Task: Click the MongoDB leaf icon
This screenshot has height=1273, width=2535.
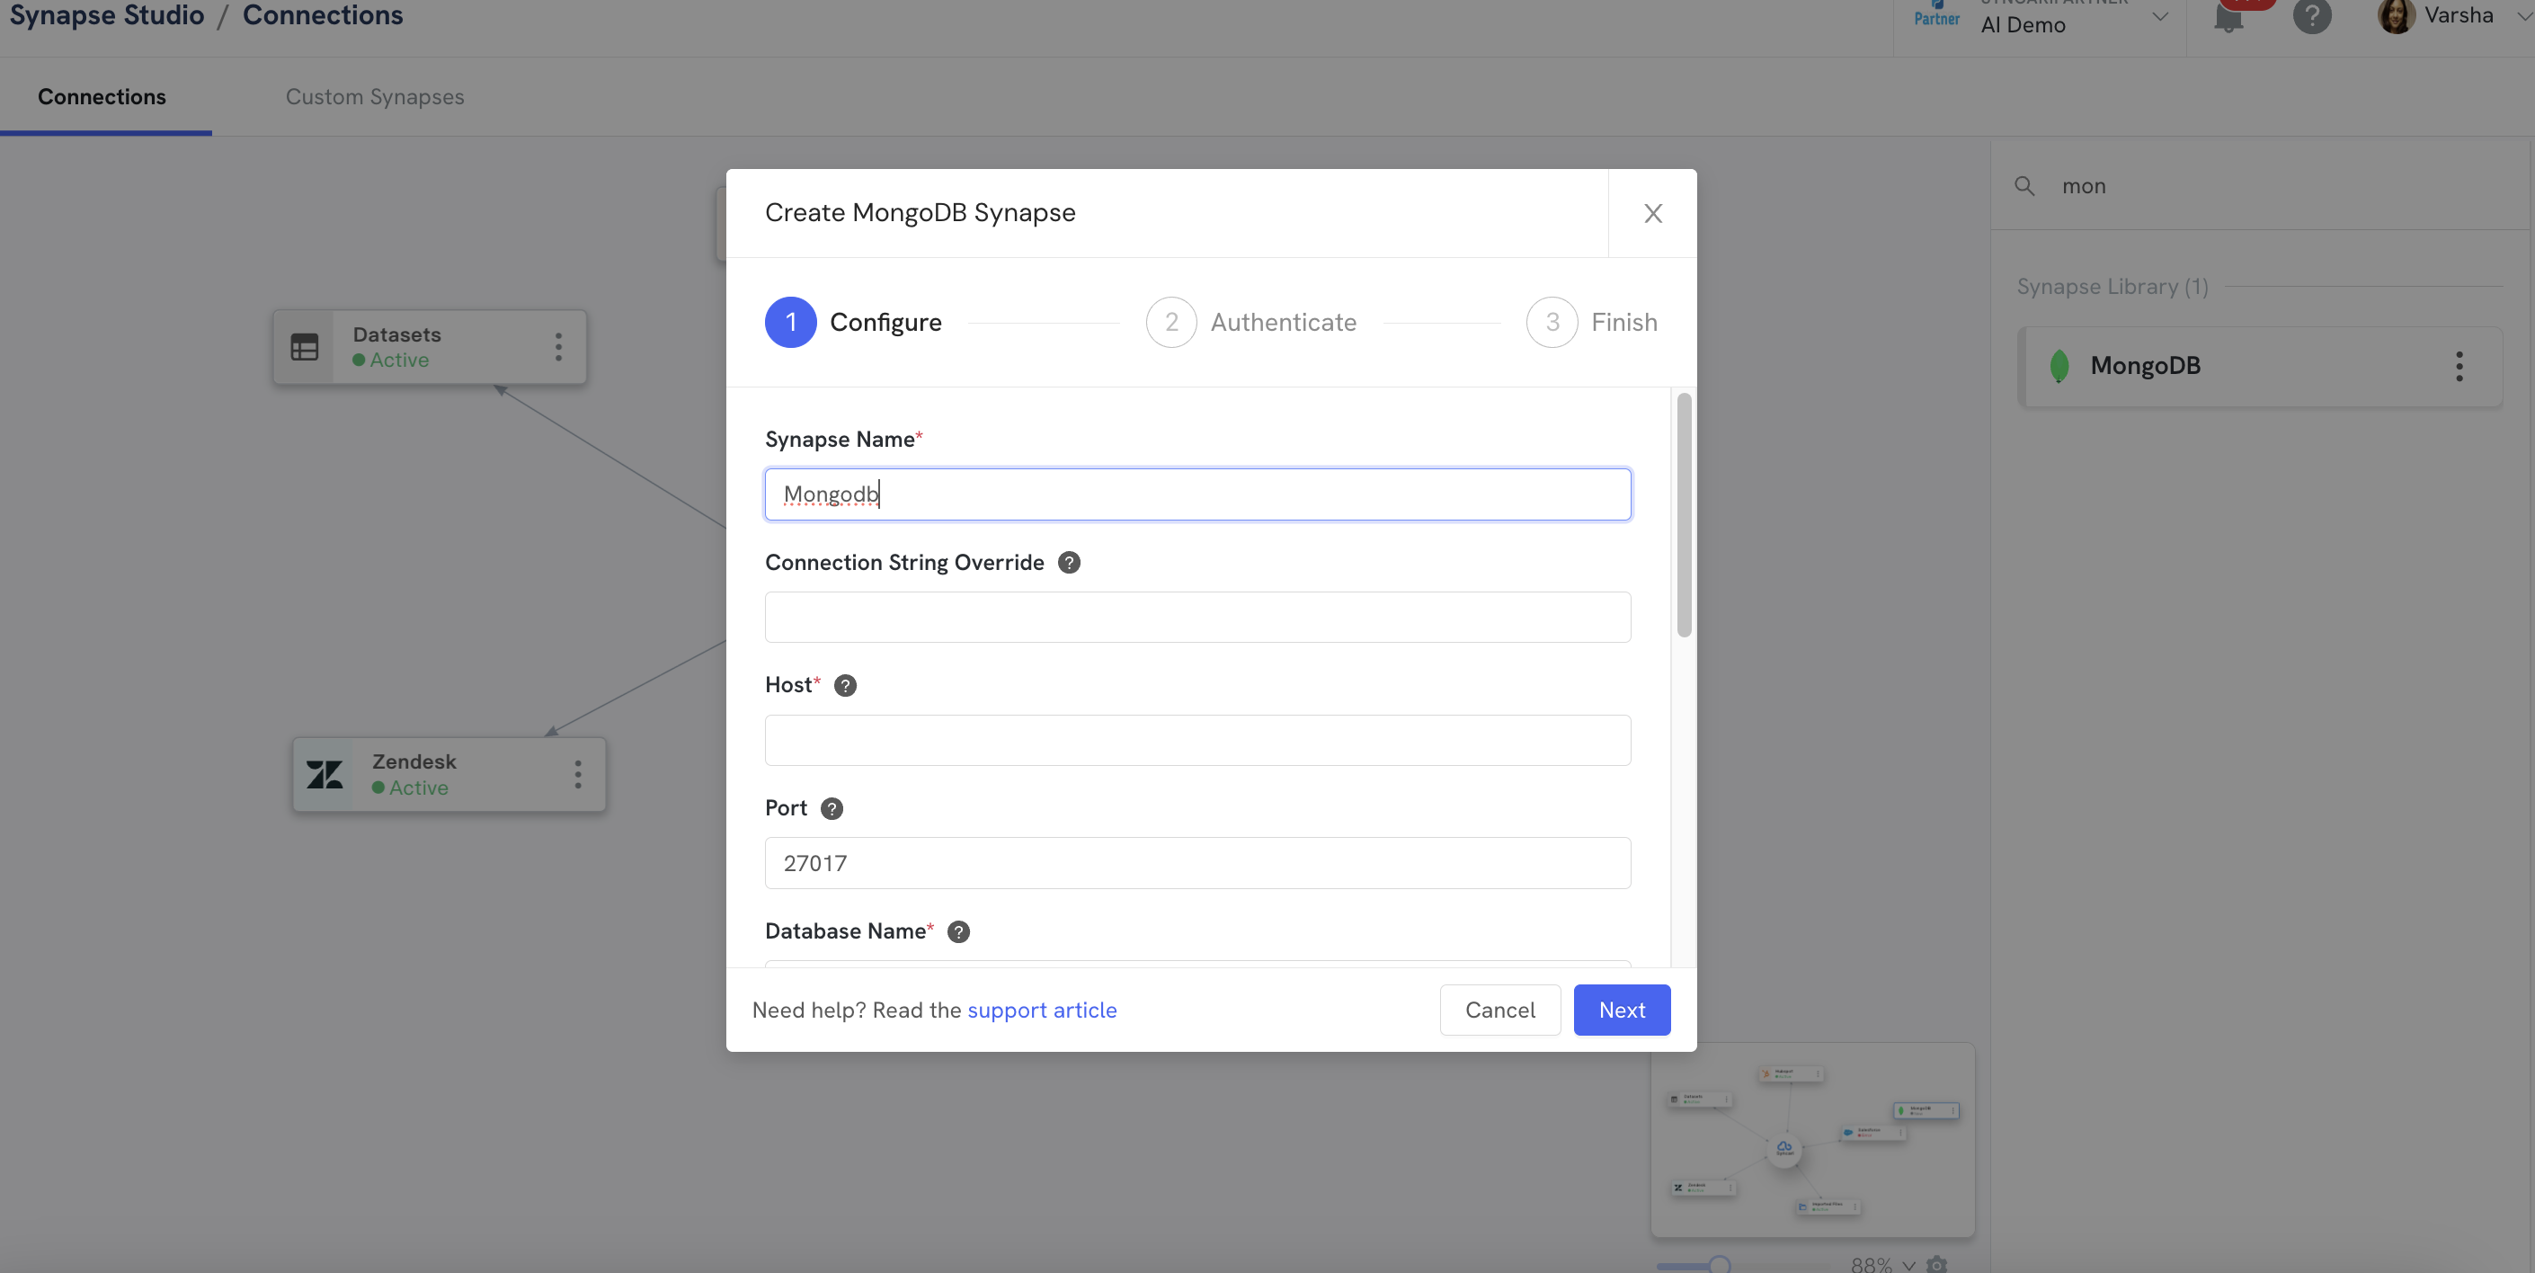Action: point(2059,366)
